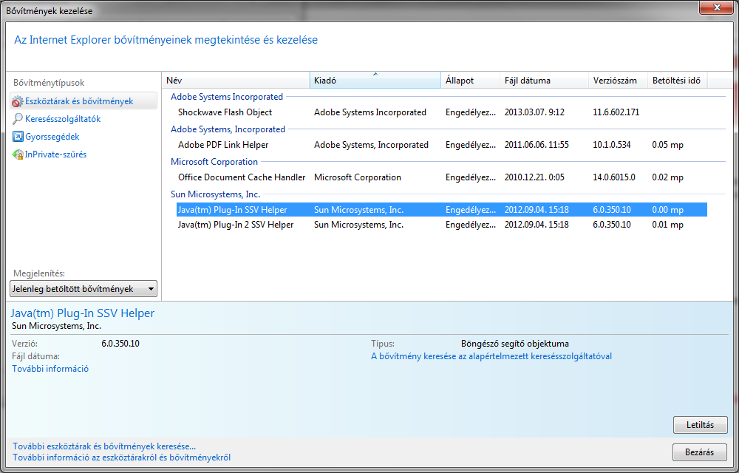The image size is (739, 473).
Task: Open the Jelenleg betöltött bővítmények dropdown
Action: [84, 289]
